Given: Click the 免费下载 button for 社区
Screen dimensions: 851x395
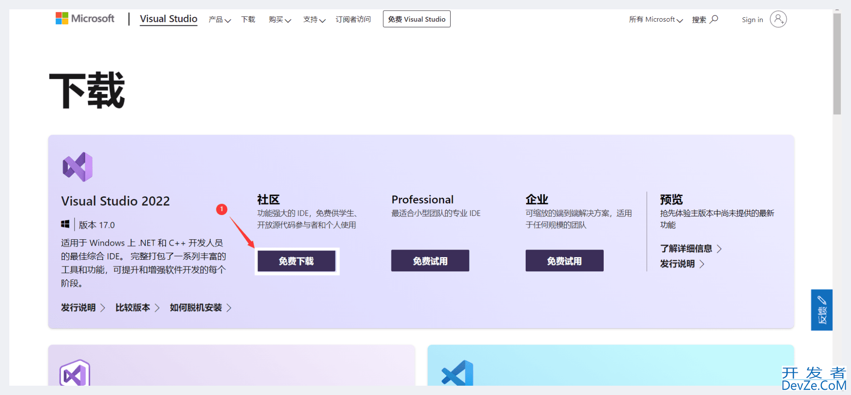Looking at the screenshot, I should pos(297,261).
